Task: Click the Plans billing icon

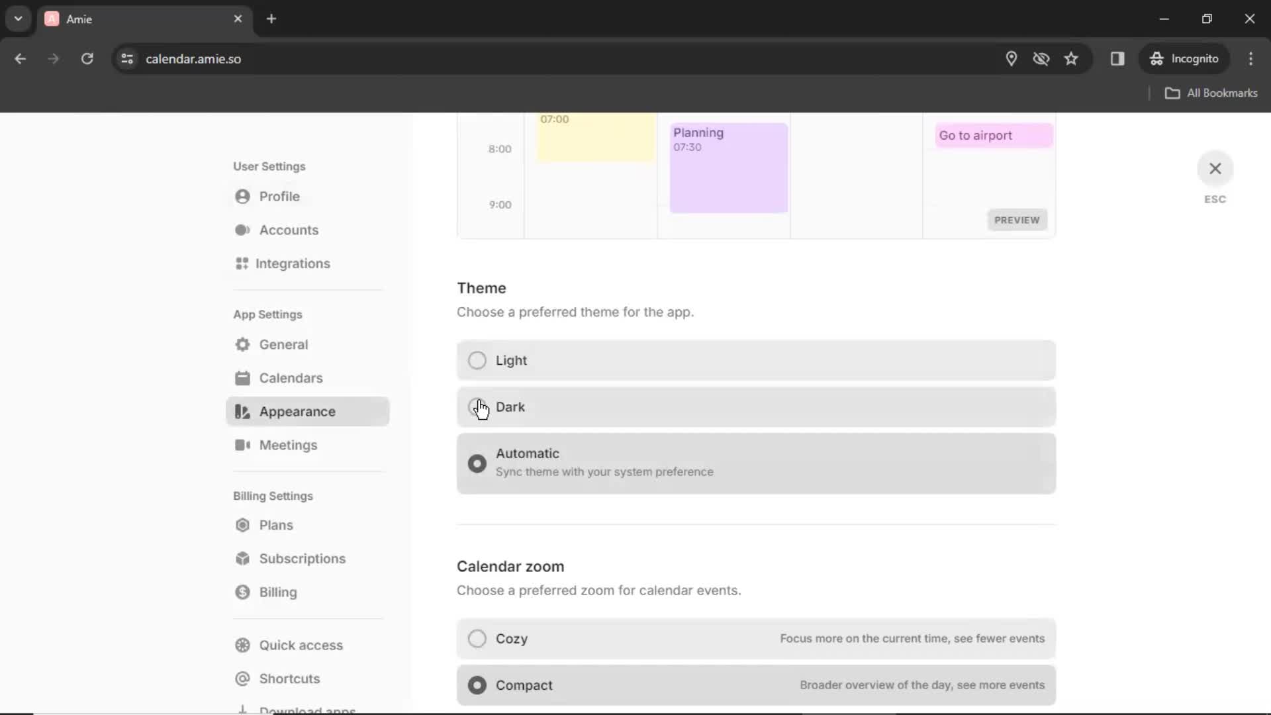Action: [243, 525]
